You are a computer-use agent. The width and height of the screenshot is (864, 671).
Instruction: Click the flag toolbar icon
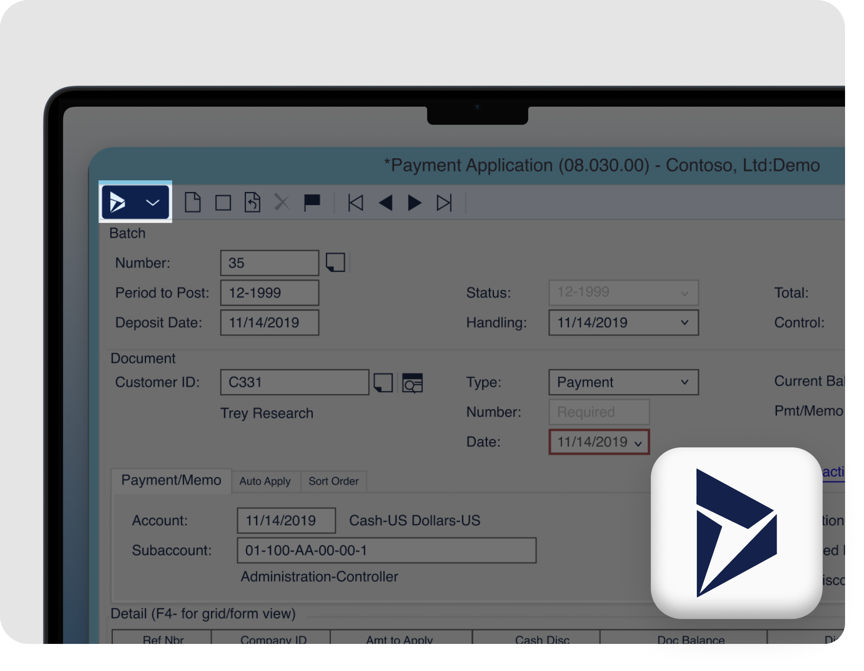point(312,202)
